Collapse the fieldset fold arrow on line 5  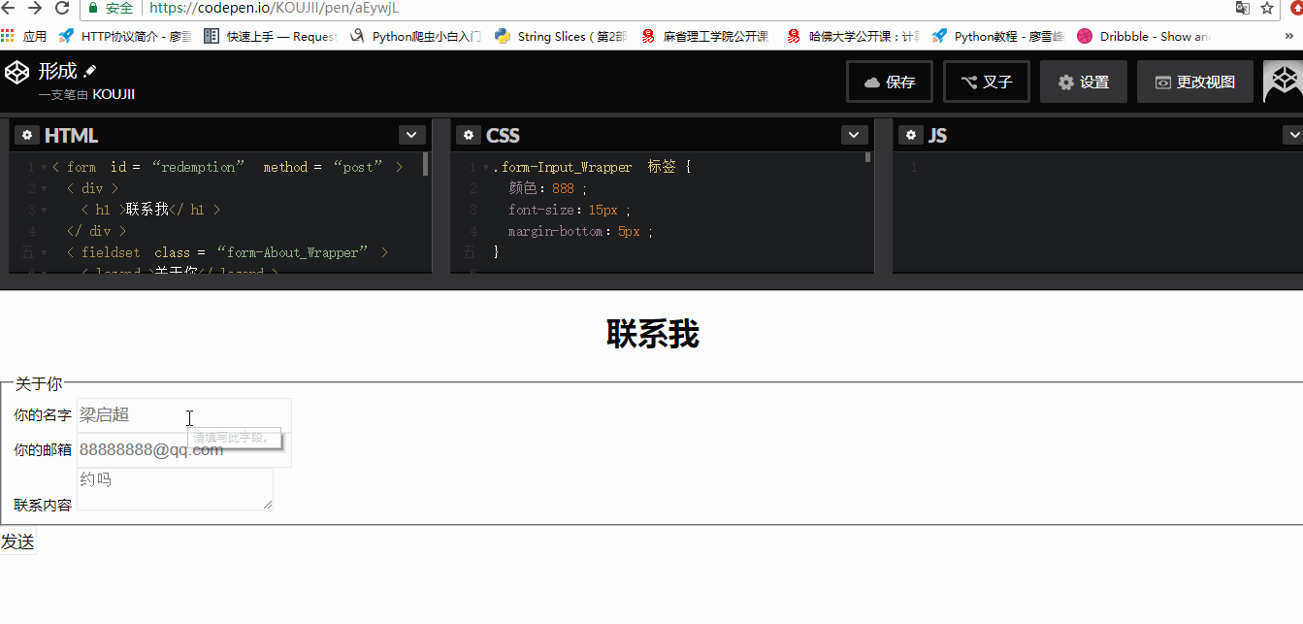tap(45, 252)
